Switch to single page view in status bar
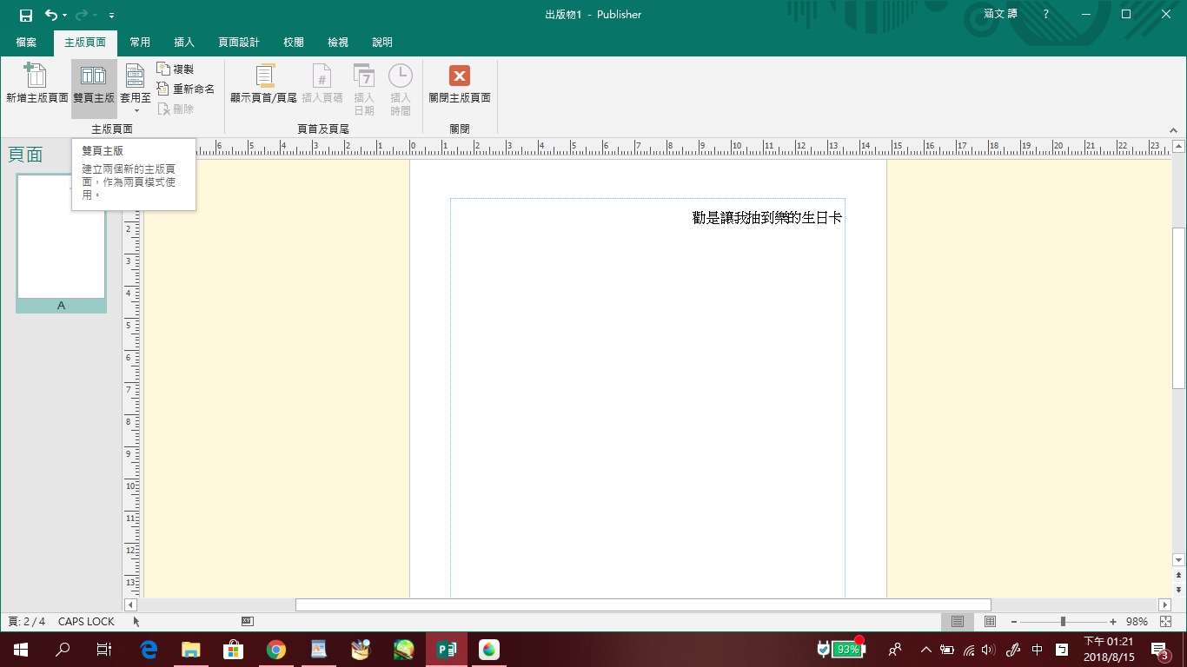 pyautogui.click(x=957, y=622)
